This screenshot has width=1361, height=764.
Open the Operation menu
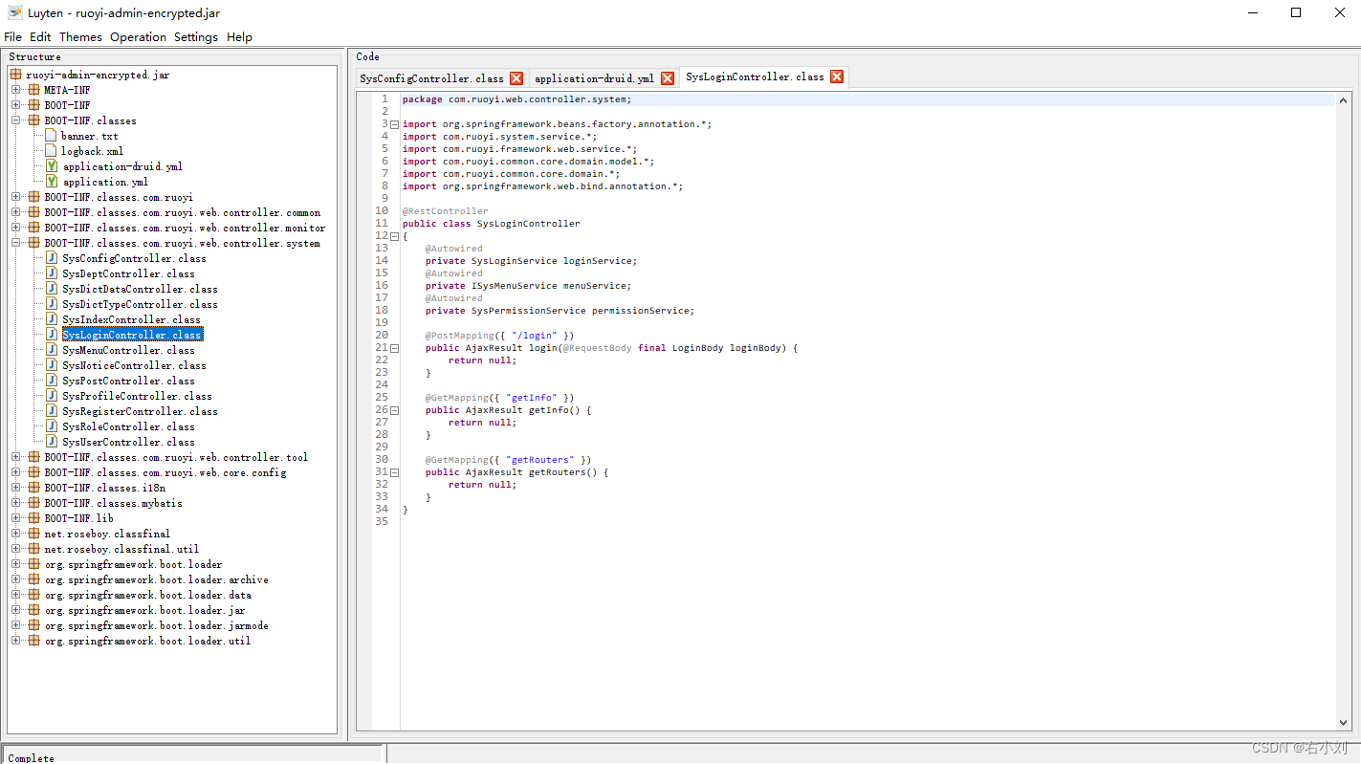[x=138, y=36]
